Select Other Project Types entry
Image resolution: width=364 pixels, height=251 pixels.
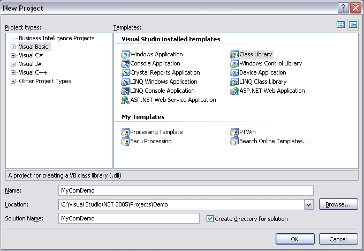(x=45, y=81)
